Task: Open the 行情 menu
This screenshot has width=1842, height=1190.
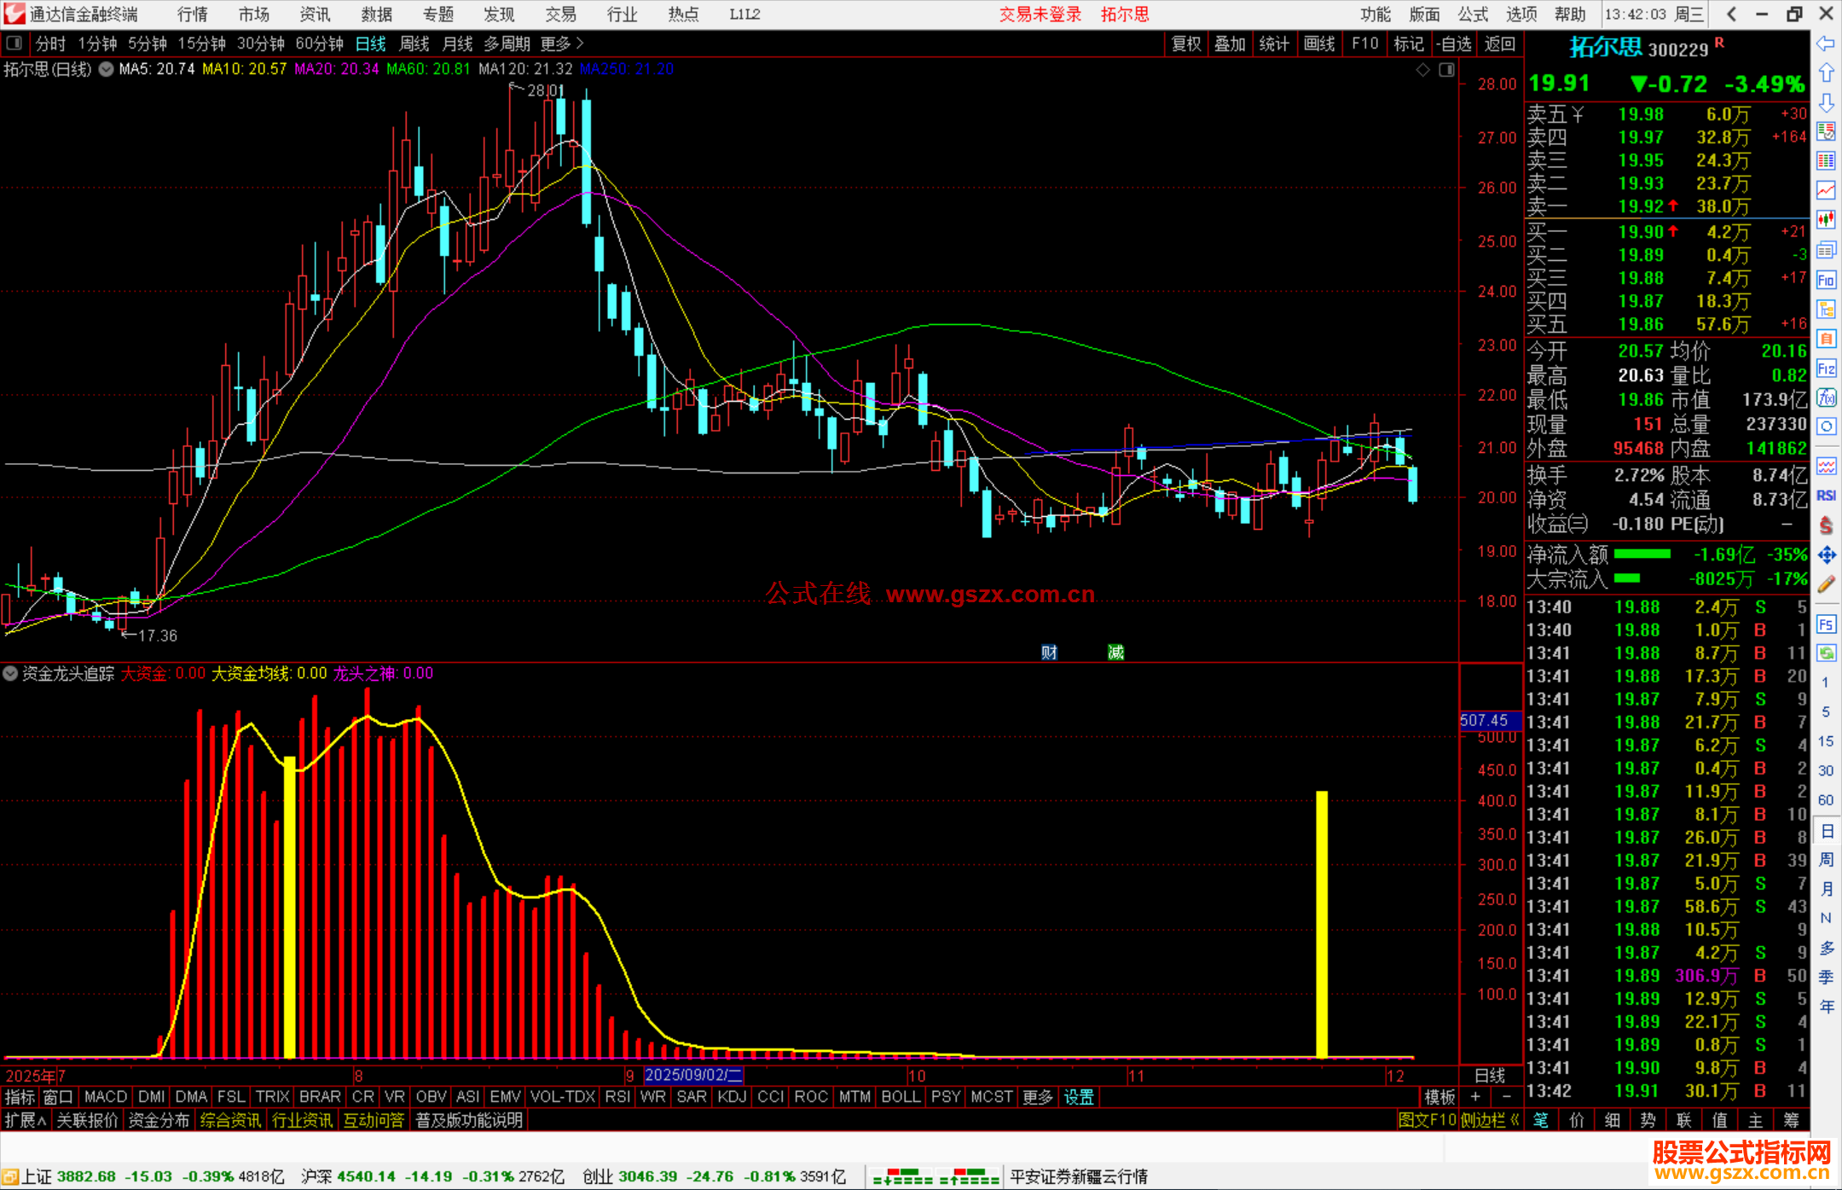Action: point(192,15)
